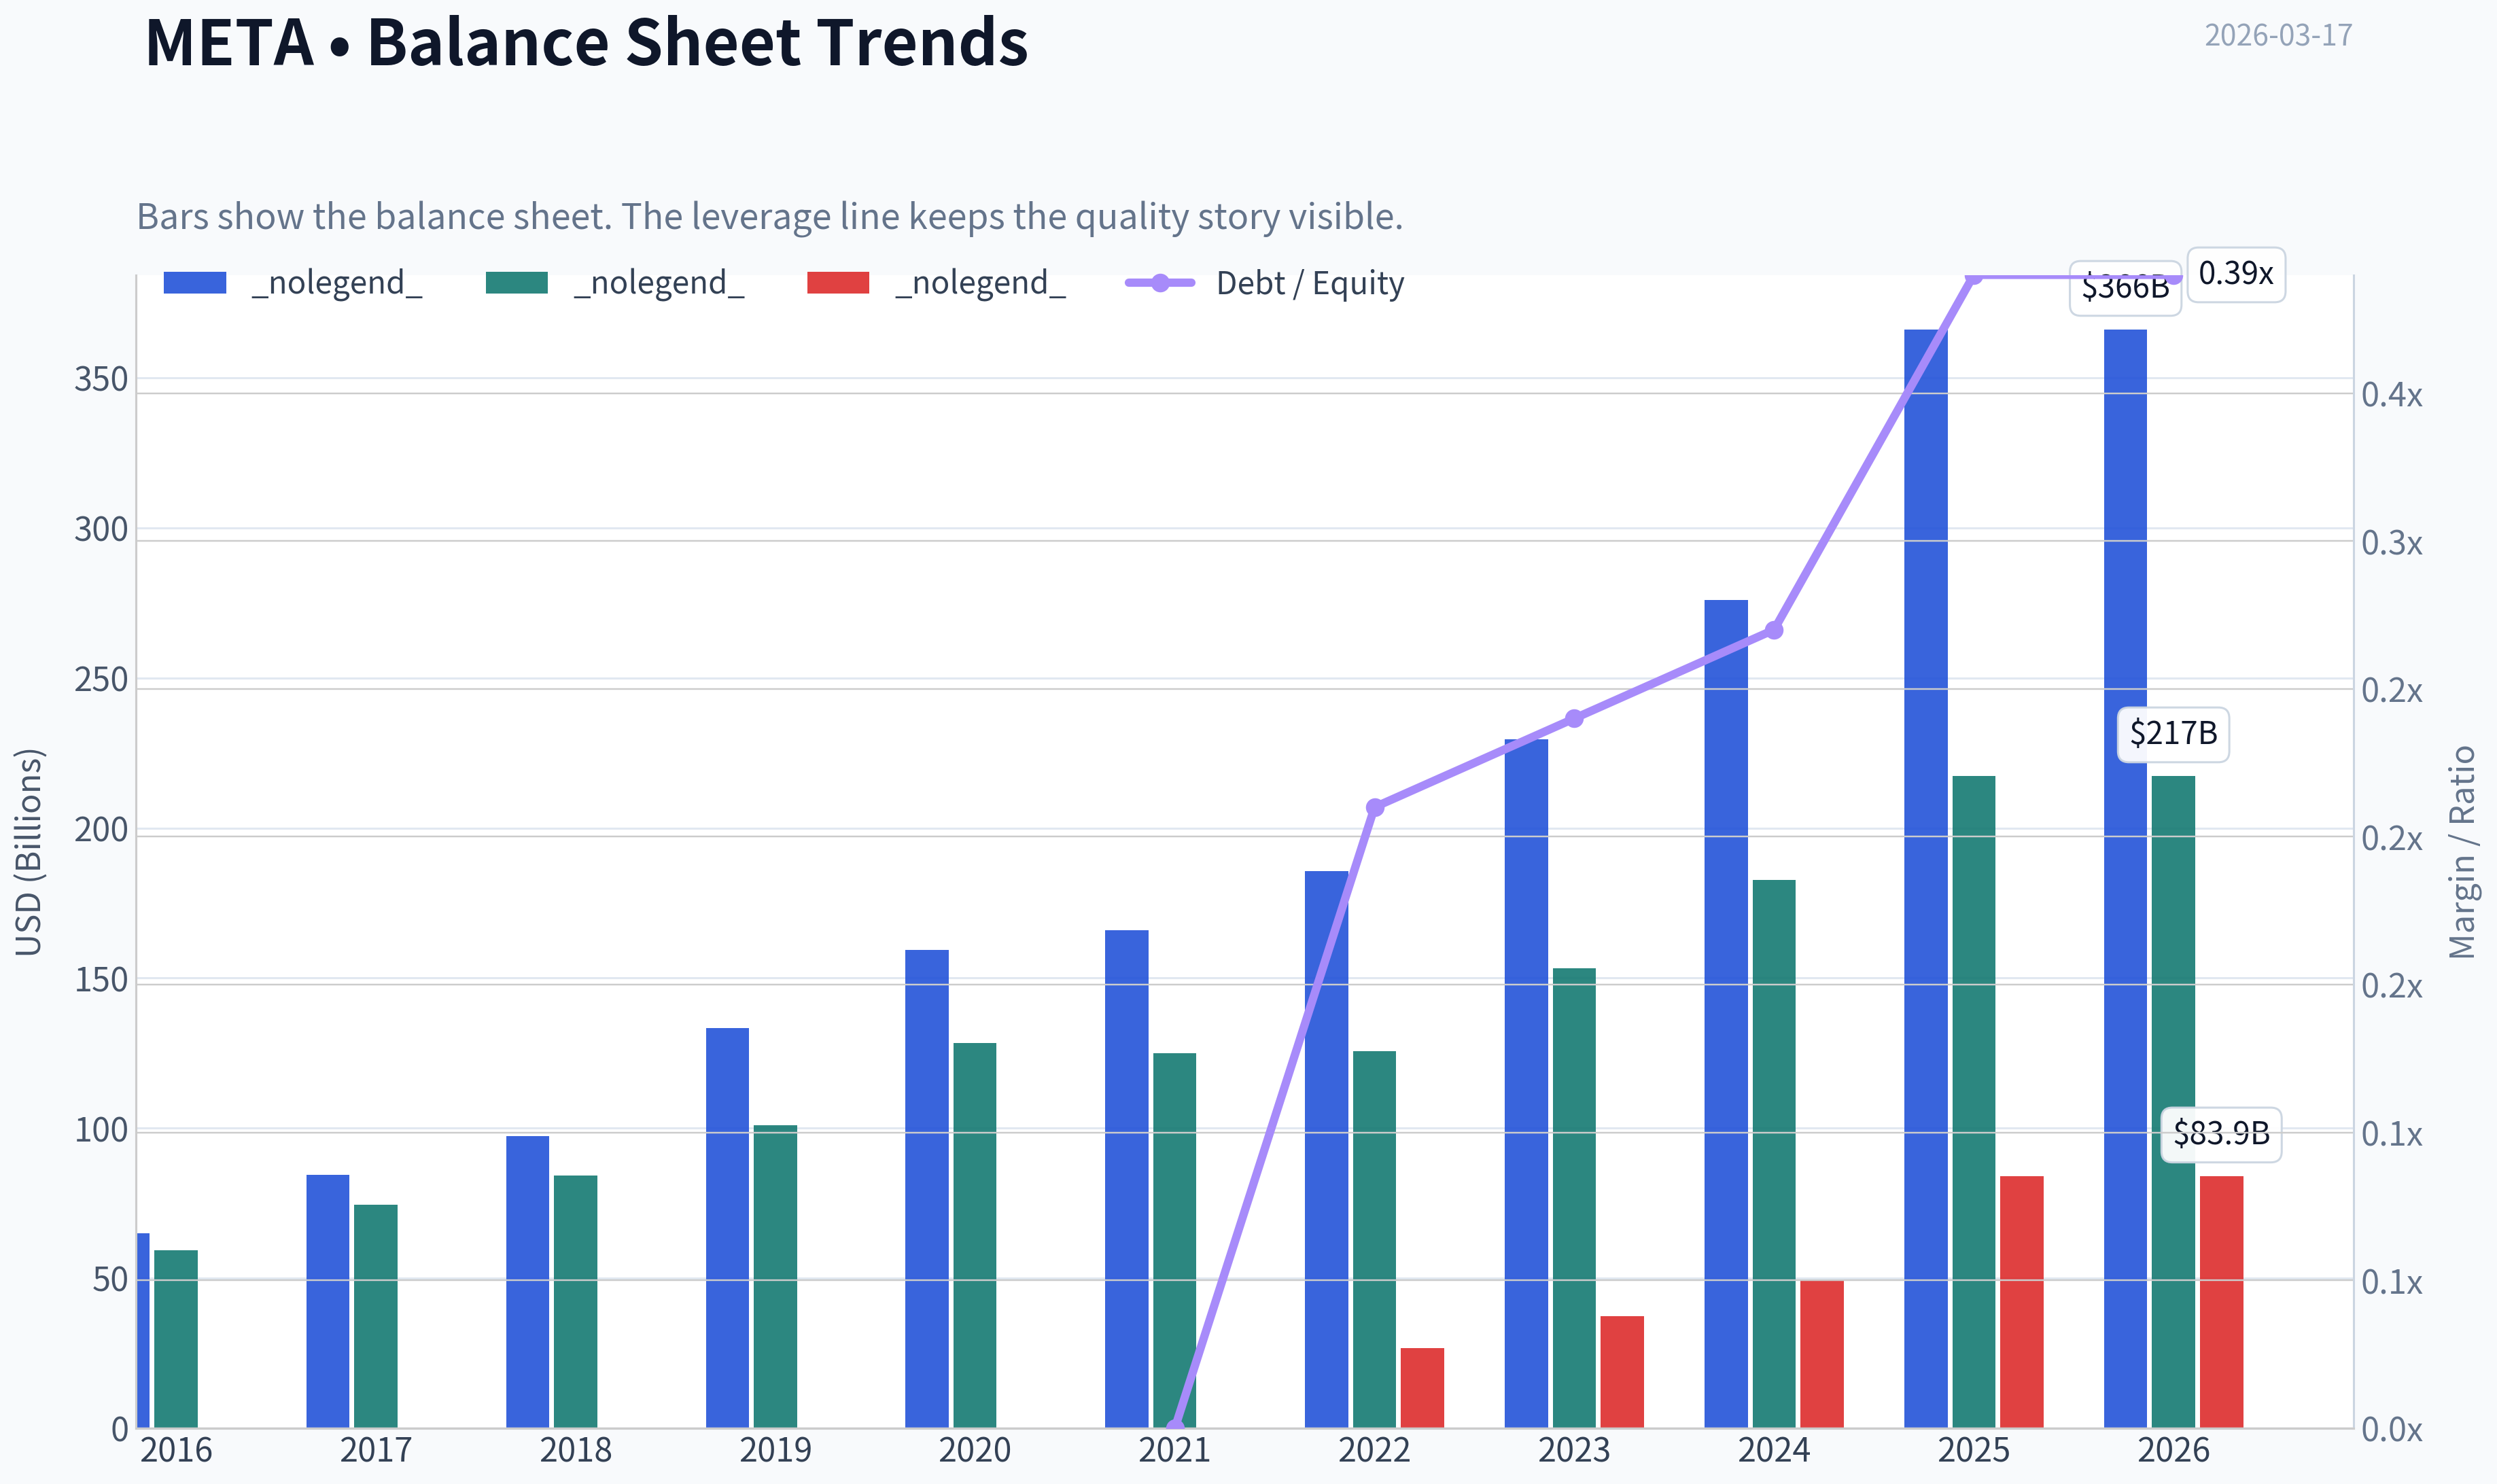Click the 2024 Debt / Equity line point

tap(1774, 631)
